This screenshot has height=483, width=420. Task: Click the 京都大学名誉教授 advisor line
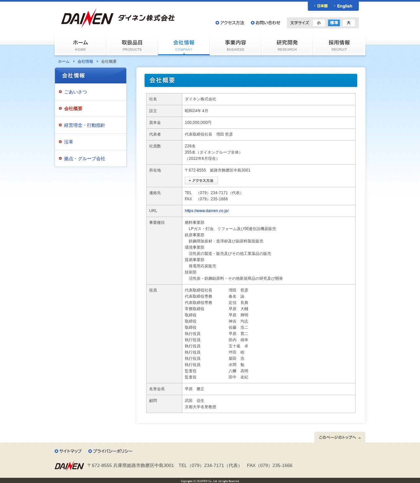click(201, 407)
